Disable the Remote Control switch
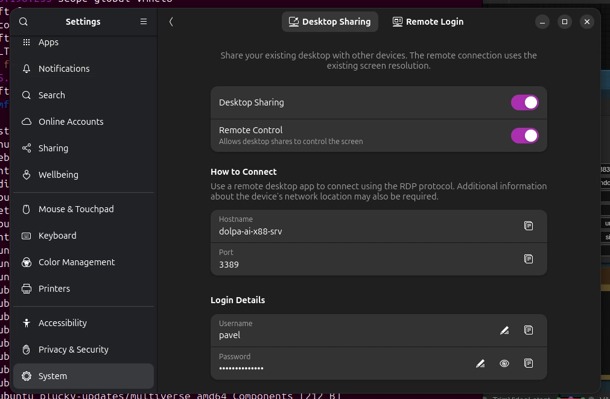Viewport: 610px width, 399px height. (524, 136)
